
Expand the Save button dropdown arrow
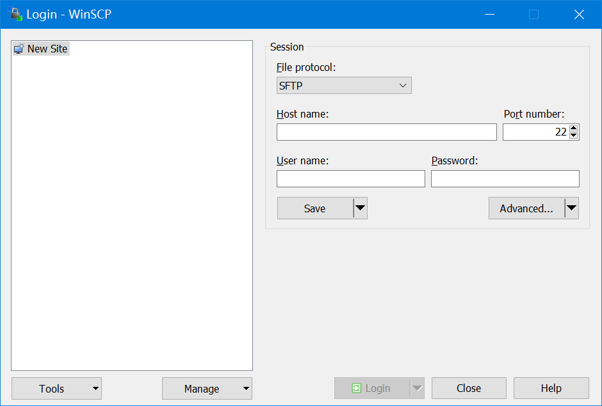coord(361,208)
